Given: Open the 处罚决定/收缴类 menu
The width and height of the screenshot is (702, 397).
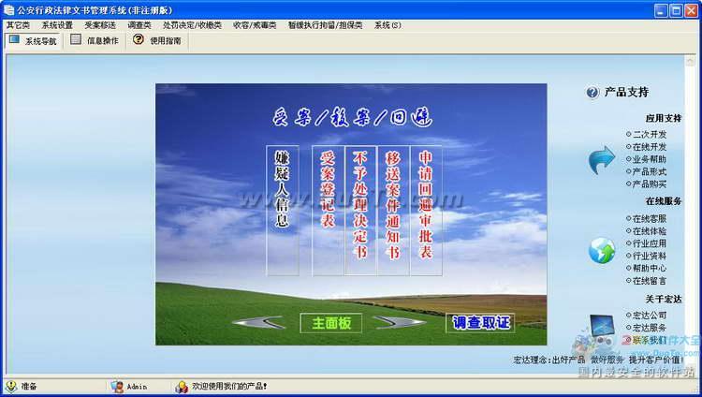Looking at the screenshot, I should (x=192, y=25).
